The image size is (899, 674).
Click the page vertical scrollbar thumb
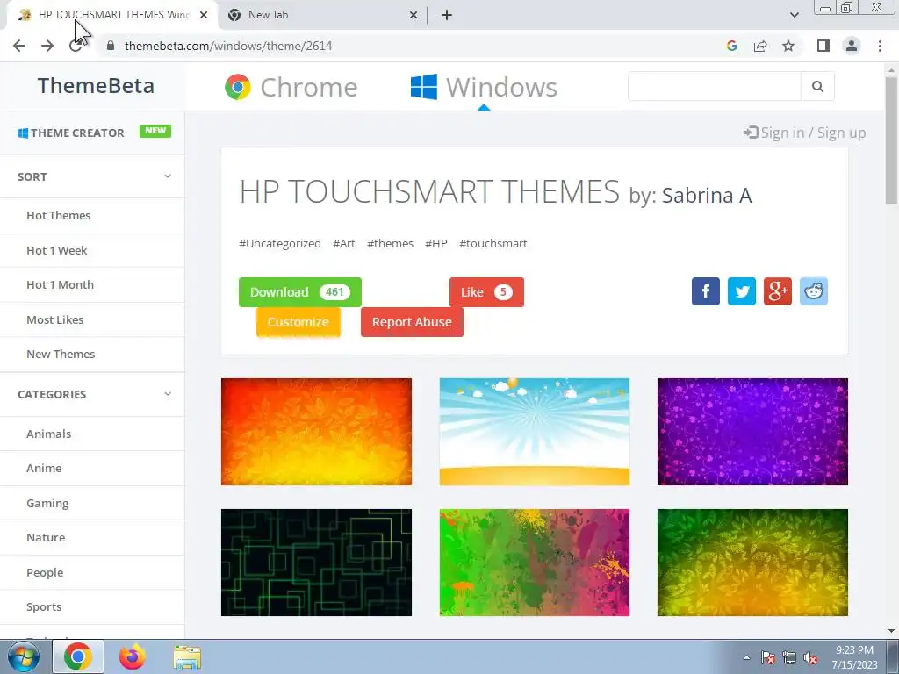[891, 140]
